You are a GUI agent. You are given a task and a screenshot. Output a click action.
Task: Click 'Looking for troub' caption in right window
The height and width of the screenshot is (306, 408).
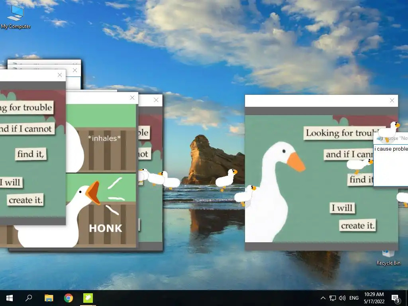tap(340, 133)
